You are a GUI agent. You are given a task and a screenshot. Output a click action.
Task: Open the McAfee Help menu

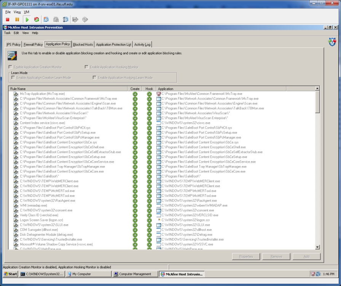[35, 33]
